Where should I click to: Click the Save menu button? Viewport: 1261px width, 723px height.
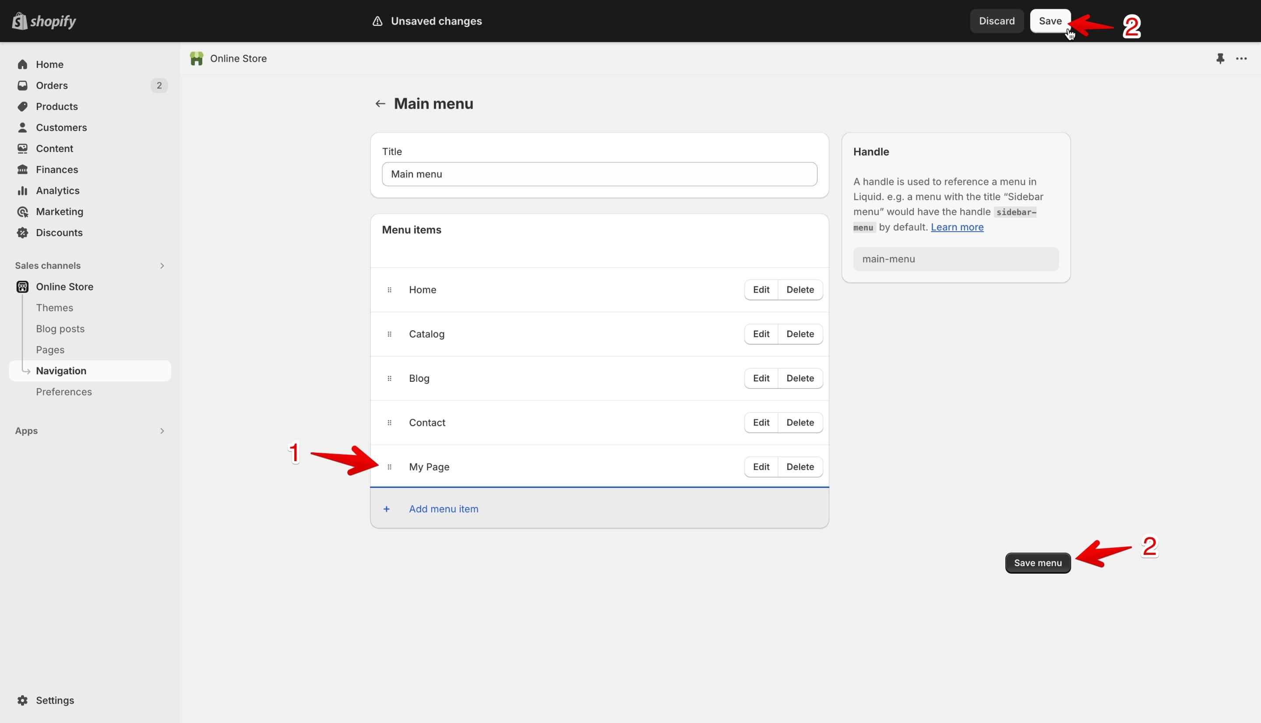pyautogui.click(x=1038, y=563)
